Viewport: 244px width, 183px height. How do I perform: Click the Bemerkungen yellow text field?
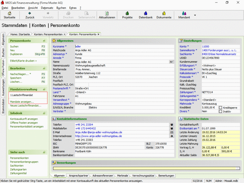coord(146,168)
